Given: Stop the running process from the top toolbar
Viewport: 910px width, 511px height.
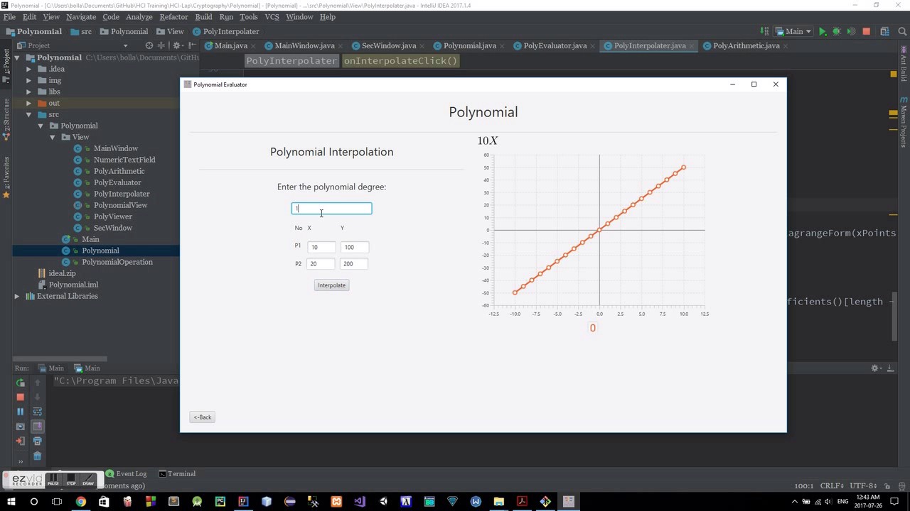Looking at the screenshot, I should point(866,31).
